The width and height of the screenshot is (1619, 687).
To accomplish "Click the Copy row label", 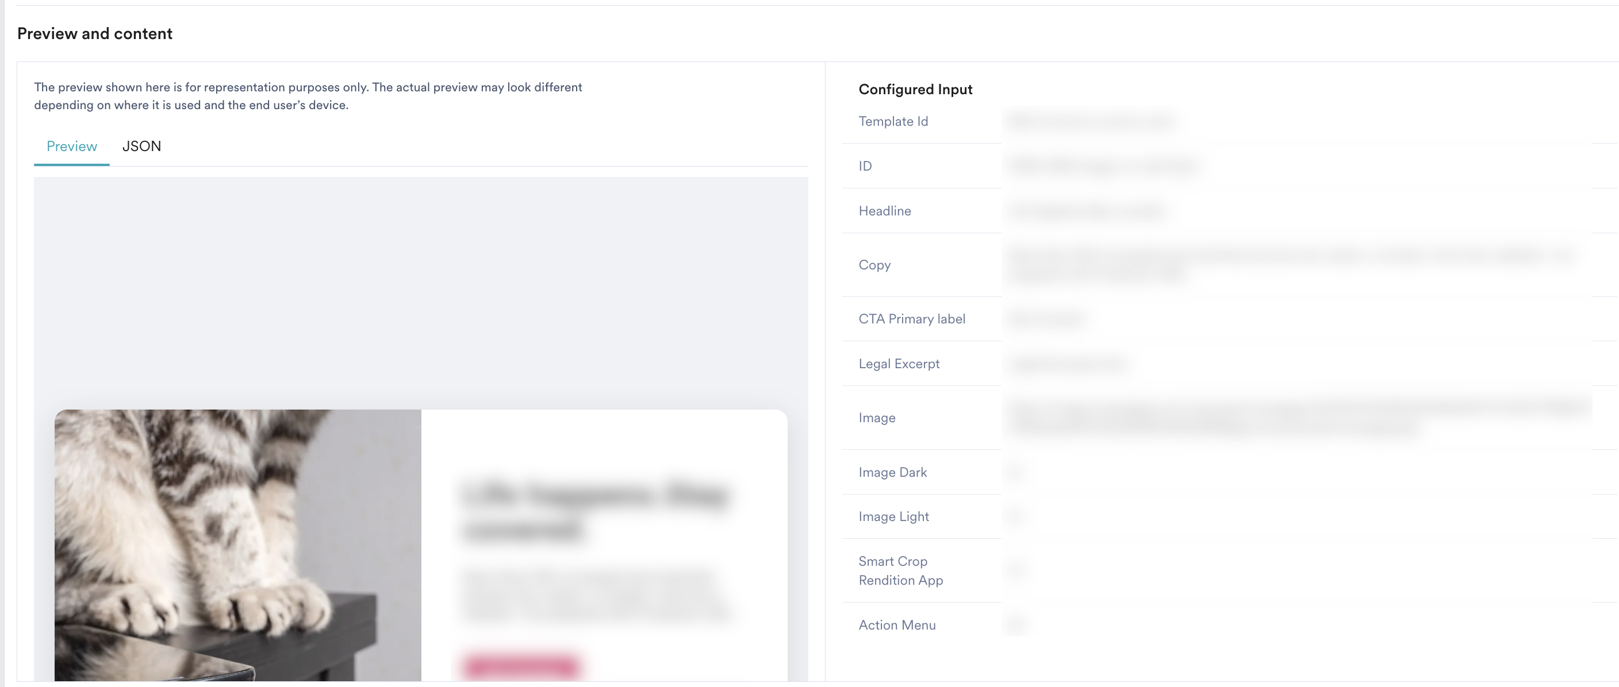I will pos(874,265).
